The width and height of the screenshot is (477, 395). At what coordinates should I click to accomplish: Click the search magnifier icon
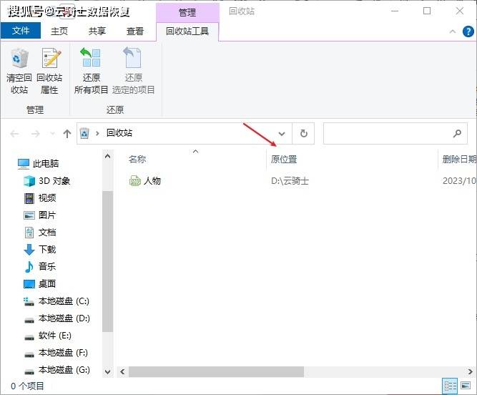[457, 133]
